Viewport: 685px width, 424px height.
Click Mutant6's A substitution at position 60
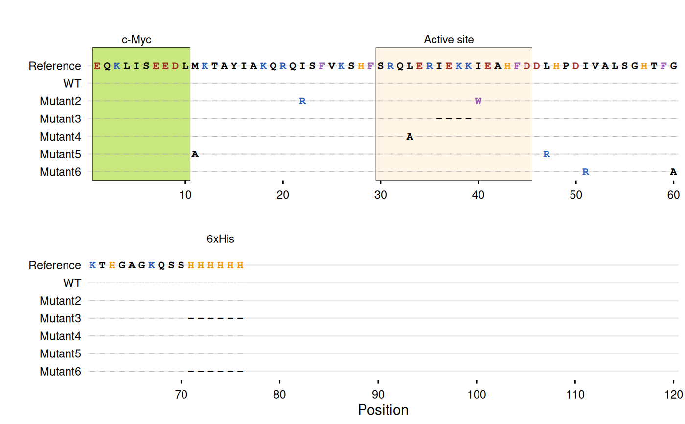point(673,172)
